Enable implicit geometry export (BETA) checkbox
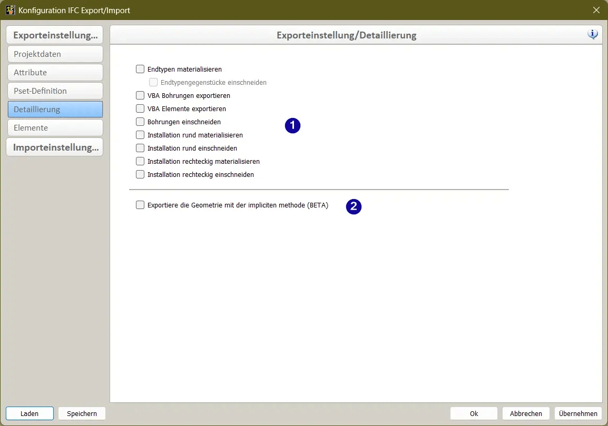 point(140,205)
